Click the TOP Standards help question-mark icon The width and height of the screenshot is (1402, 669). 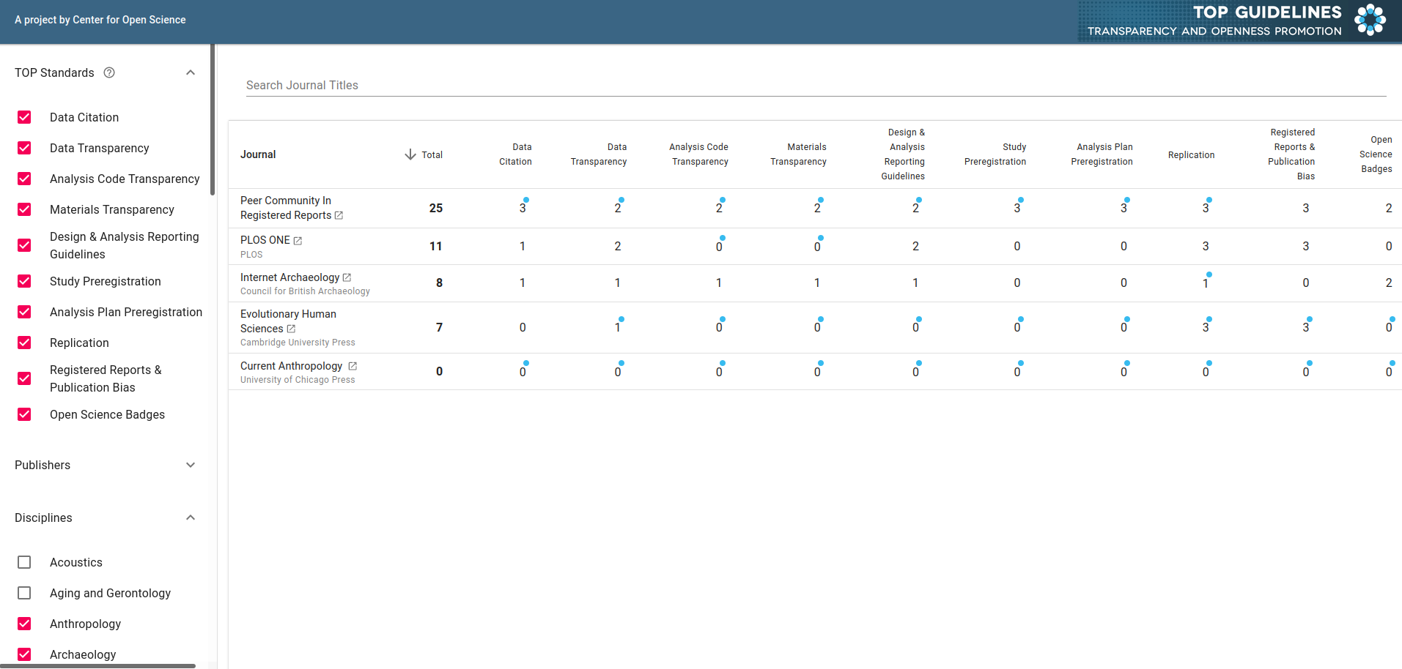[109, 72]
